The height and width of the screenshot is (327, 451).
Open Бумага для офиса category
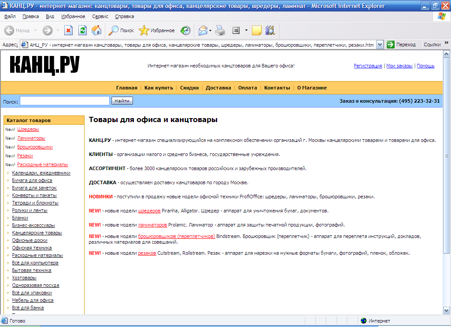pos(32,181)
